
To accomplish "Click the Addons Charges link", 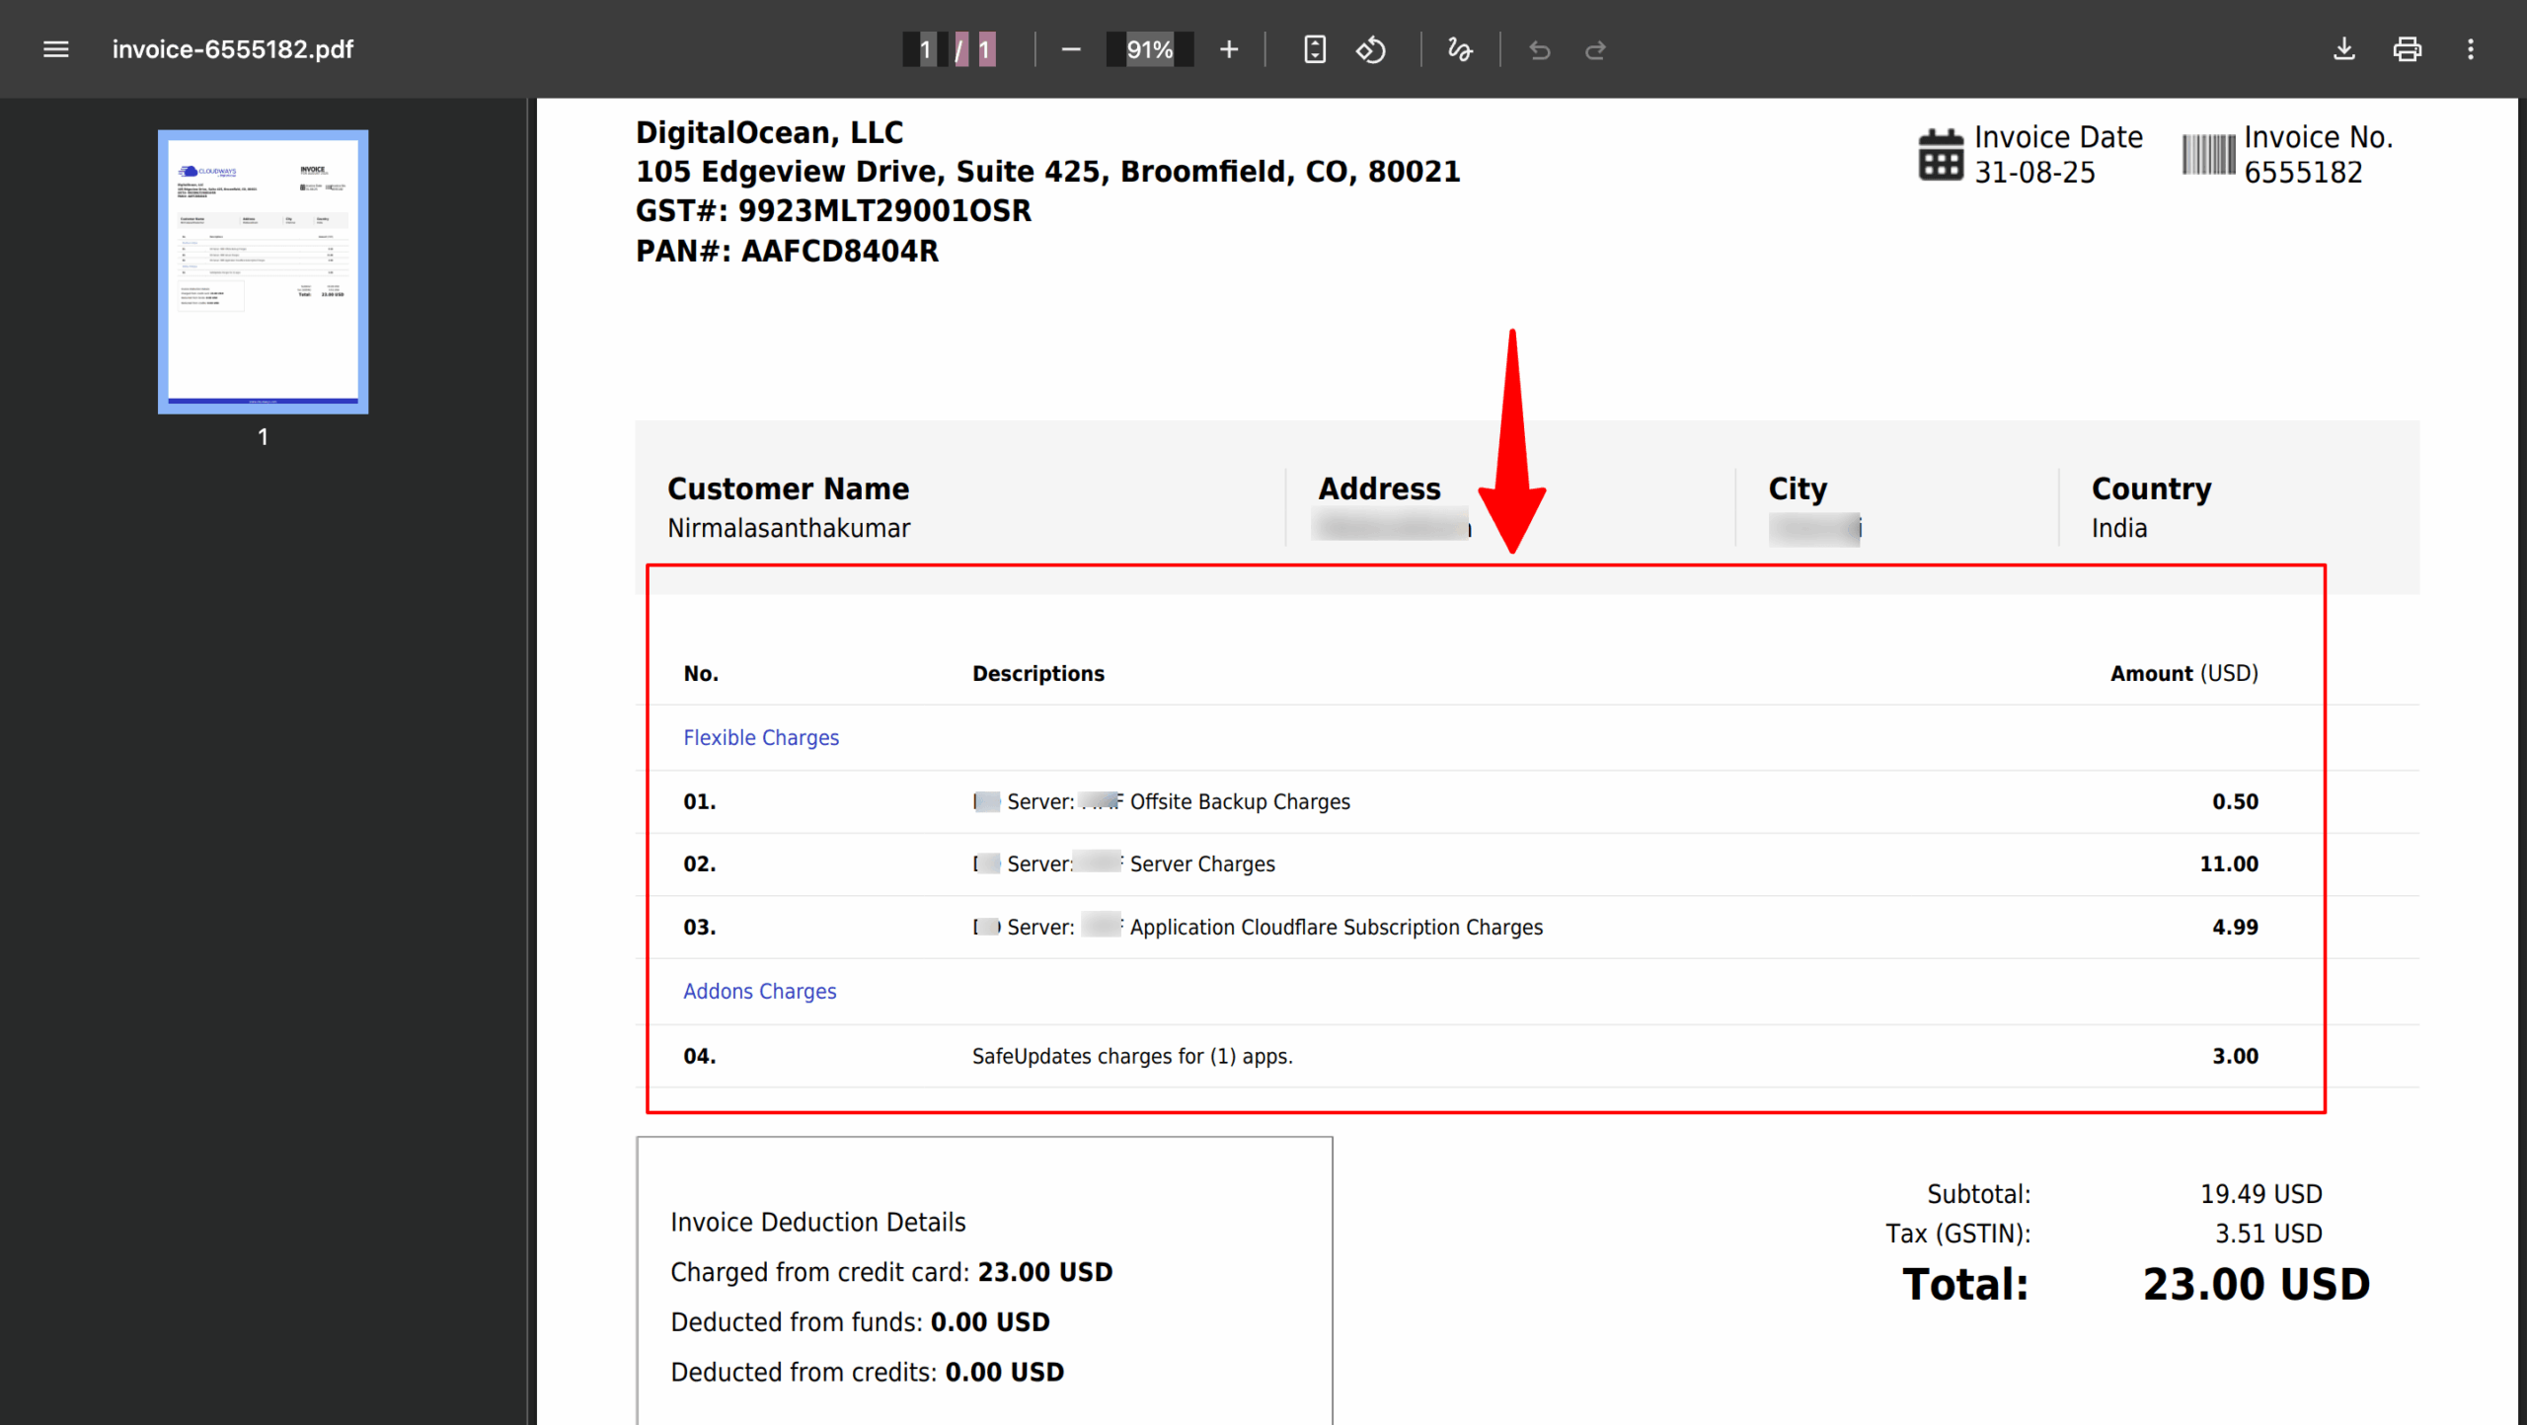I will (x=760, y=991).
